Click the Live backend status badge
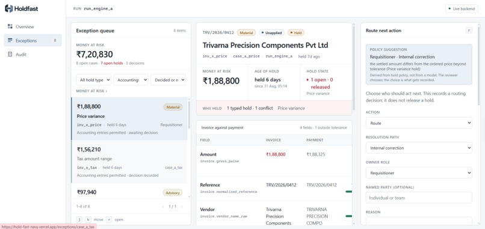Screen dimensions: 485x229 click(x=462, y=8)
